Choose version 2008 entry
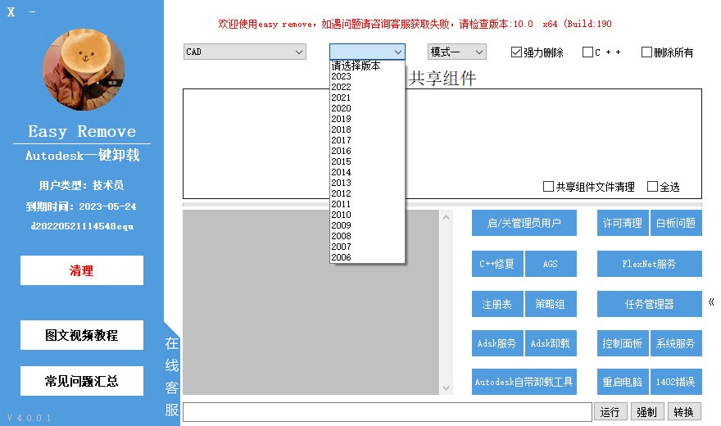721x426 pixels. pos(367,236)
